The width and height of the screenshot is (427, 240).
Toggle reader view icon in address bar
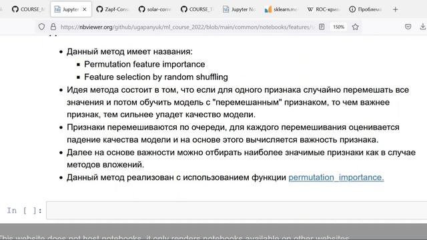pyautogui.click(x=322, y=27)
